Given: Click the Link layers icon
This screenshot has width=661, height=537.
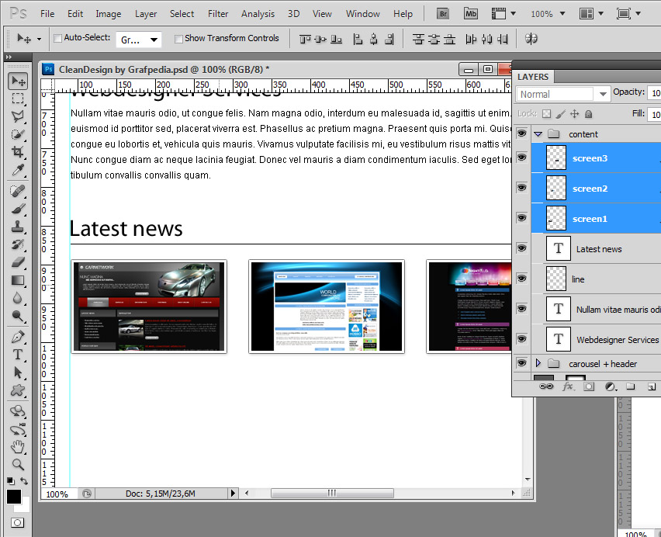Looking at the screenshot, I should coord(546,386).
